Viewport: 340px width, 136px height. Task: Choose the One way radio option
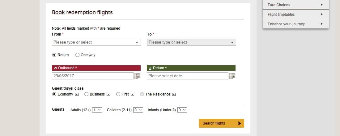(x=77, y=55)
